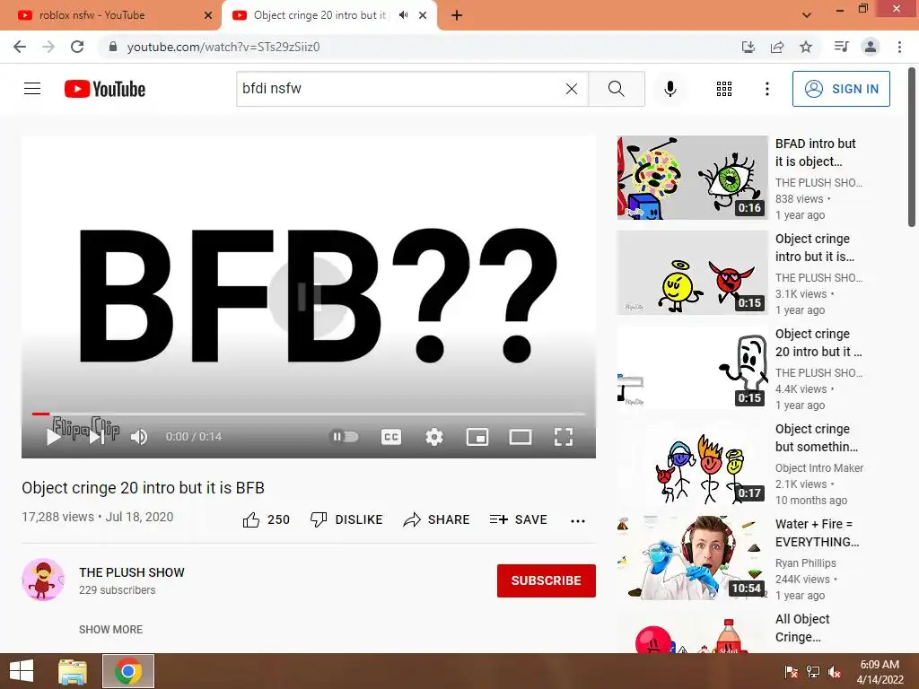
Task: Reload the page
Action: click(x=77, y=47)
